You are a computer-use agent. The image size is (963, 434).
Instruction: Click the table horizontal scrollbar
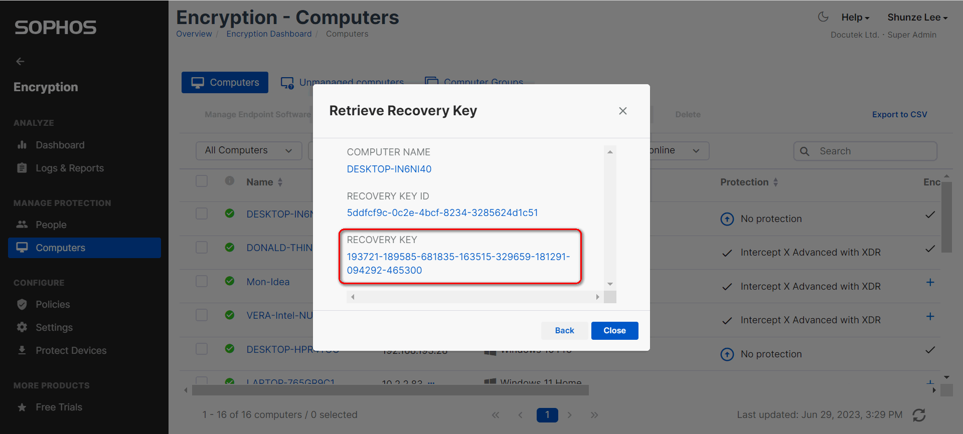[x=390, y=390]
